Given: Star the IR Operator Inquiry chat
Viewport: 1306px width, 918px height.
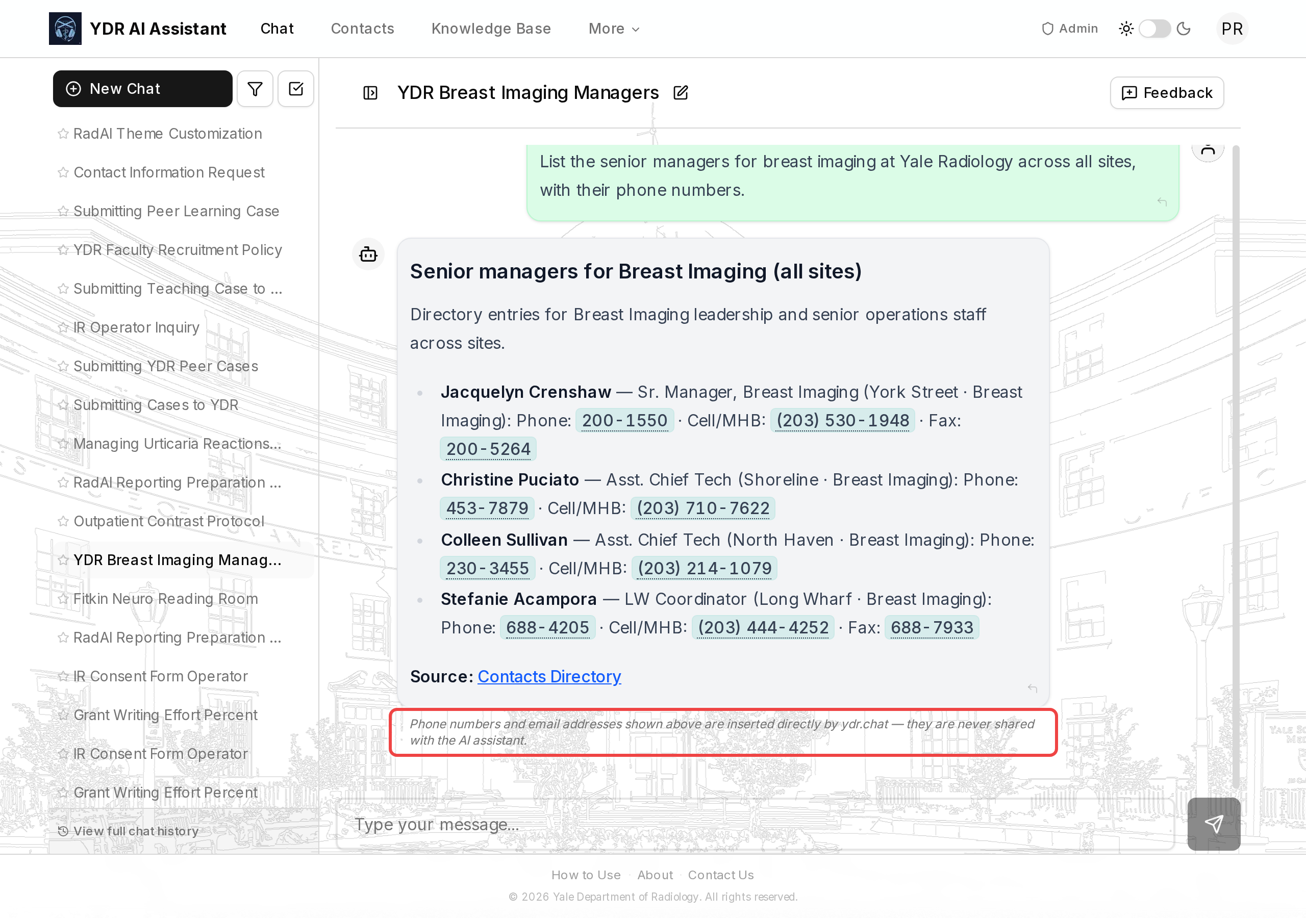Looking at the screenshot, I should tap(63, 327).
